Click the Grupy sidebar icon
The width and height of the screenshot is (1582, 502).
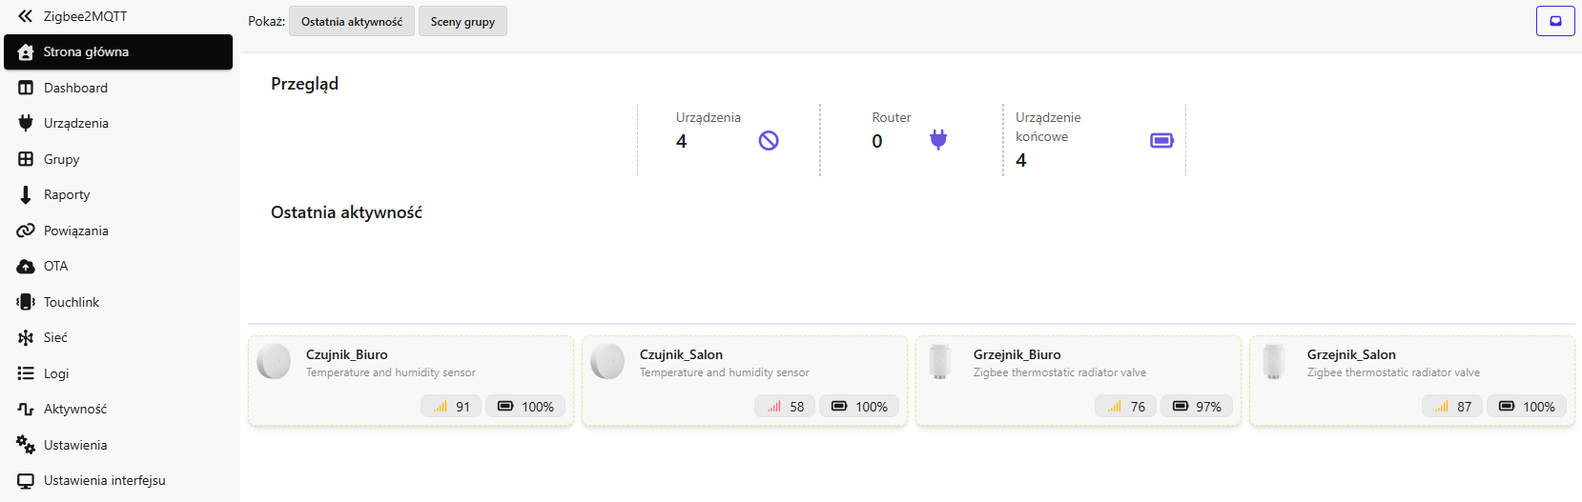tap(26, 159)
